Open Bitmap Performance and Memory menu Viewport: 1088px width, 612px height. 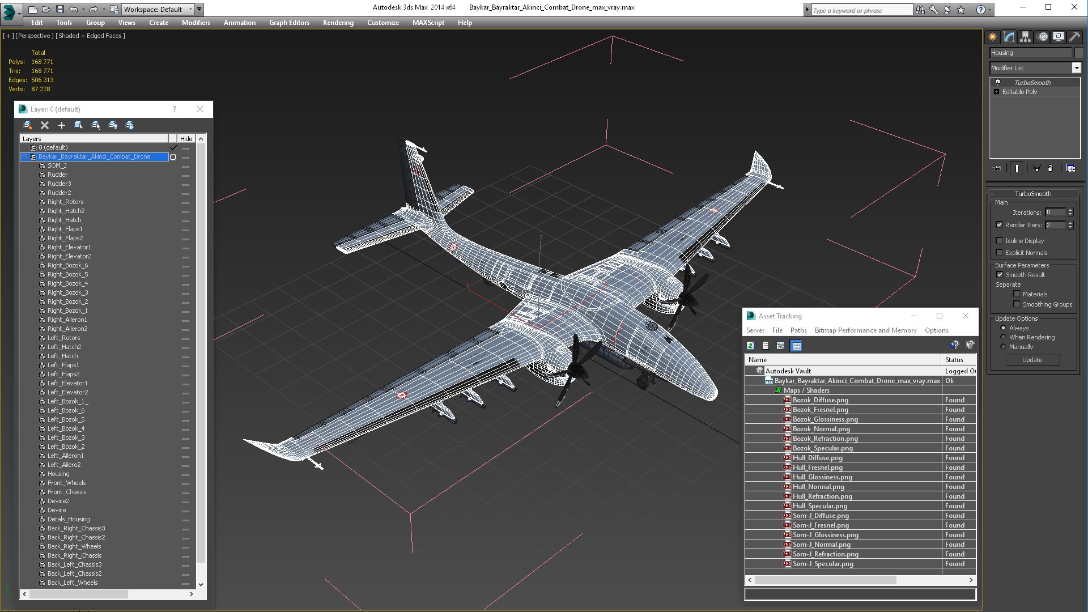point(865,330)
